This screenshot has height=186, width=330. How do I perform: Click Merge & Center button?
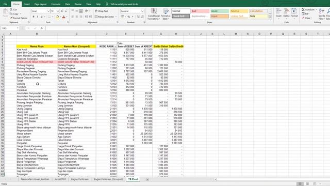click(104, 17)
